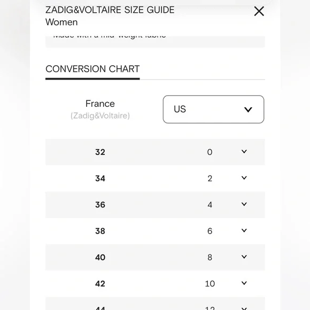Open the US country size dropdown
This screenshot has width=310, height=310.
tap(213, 110)
